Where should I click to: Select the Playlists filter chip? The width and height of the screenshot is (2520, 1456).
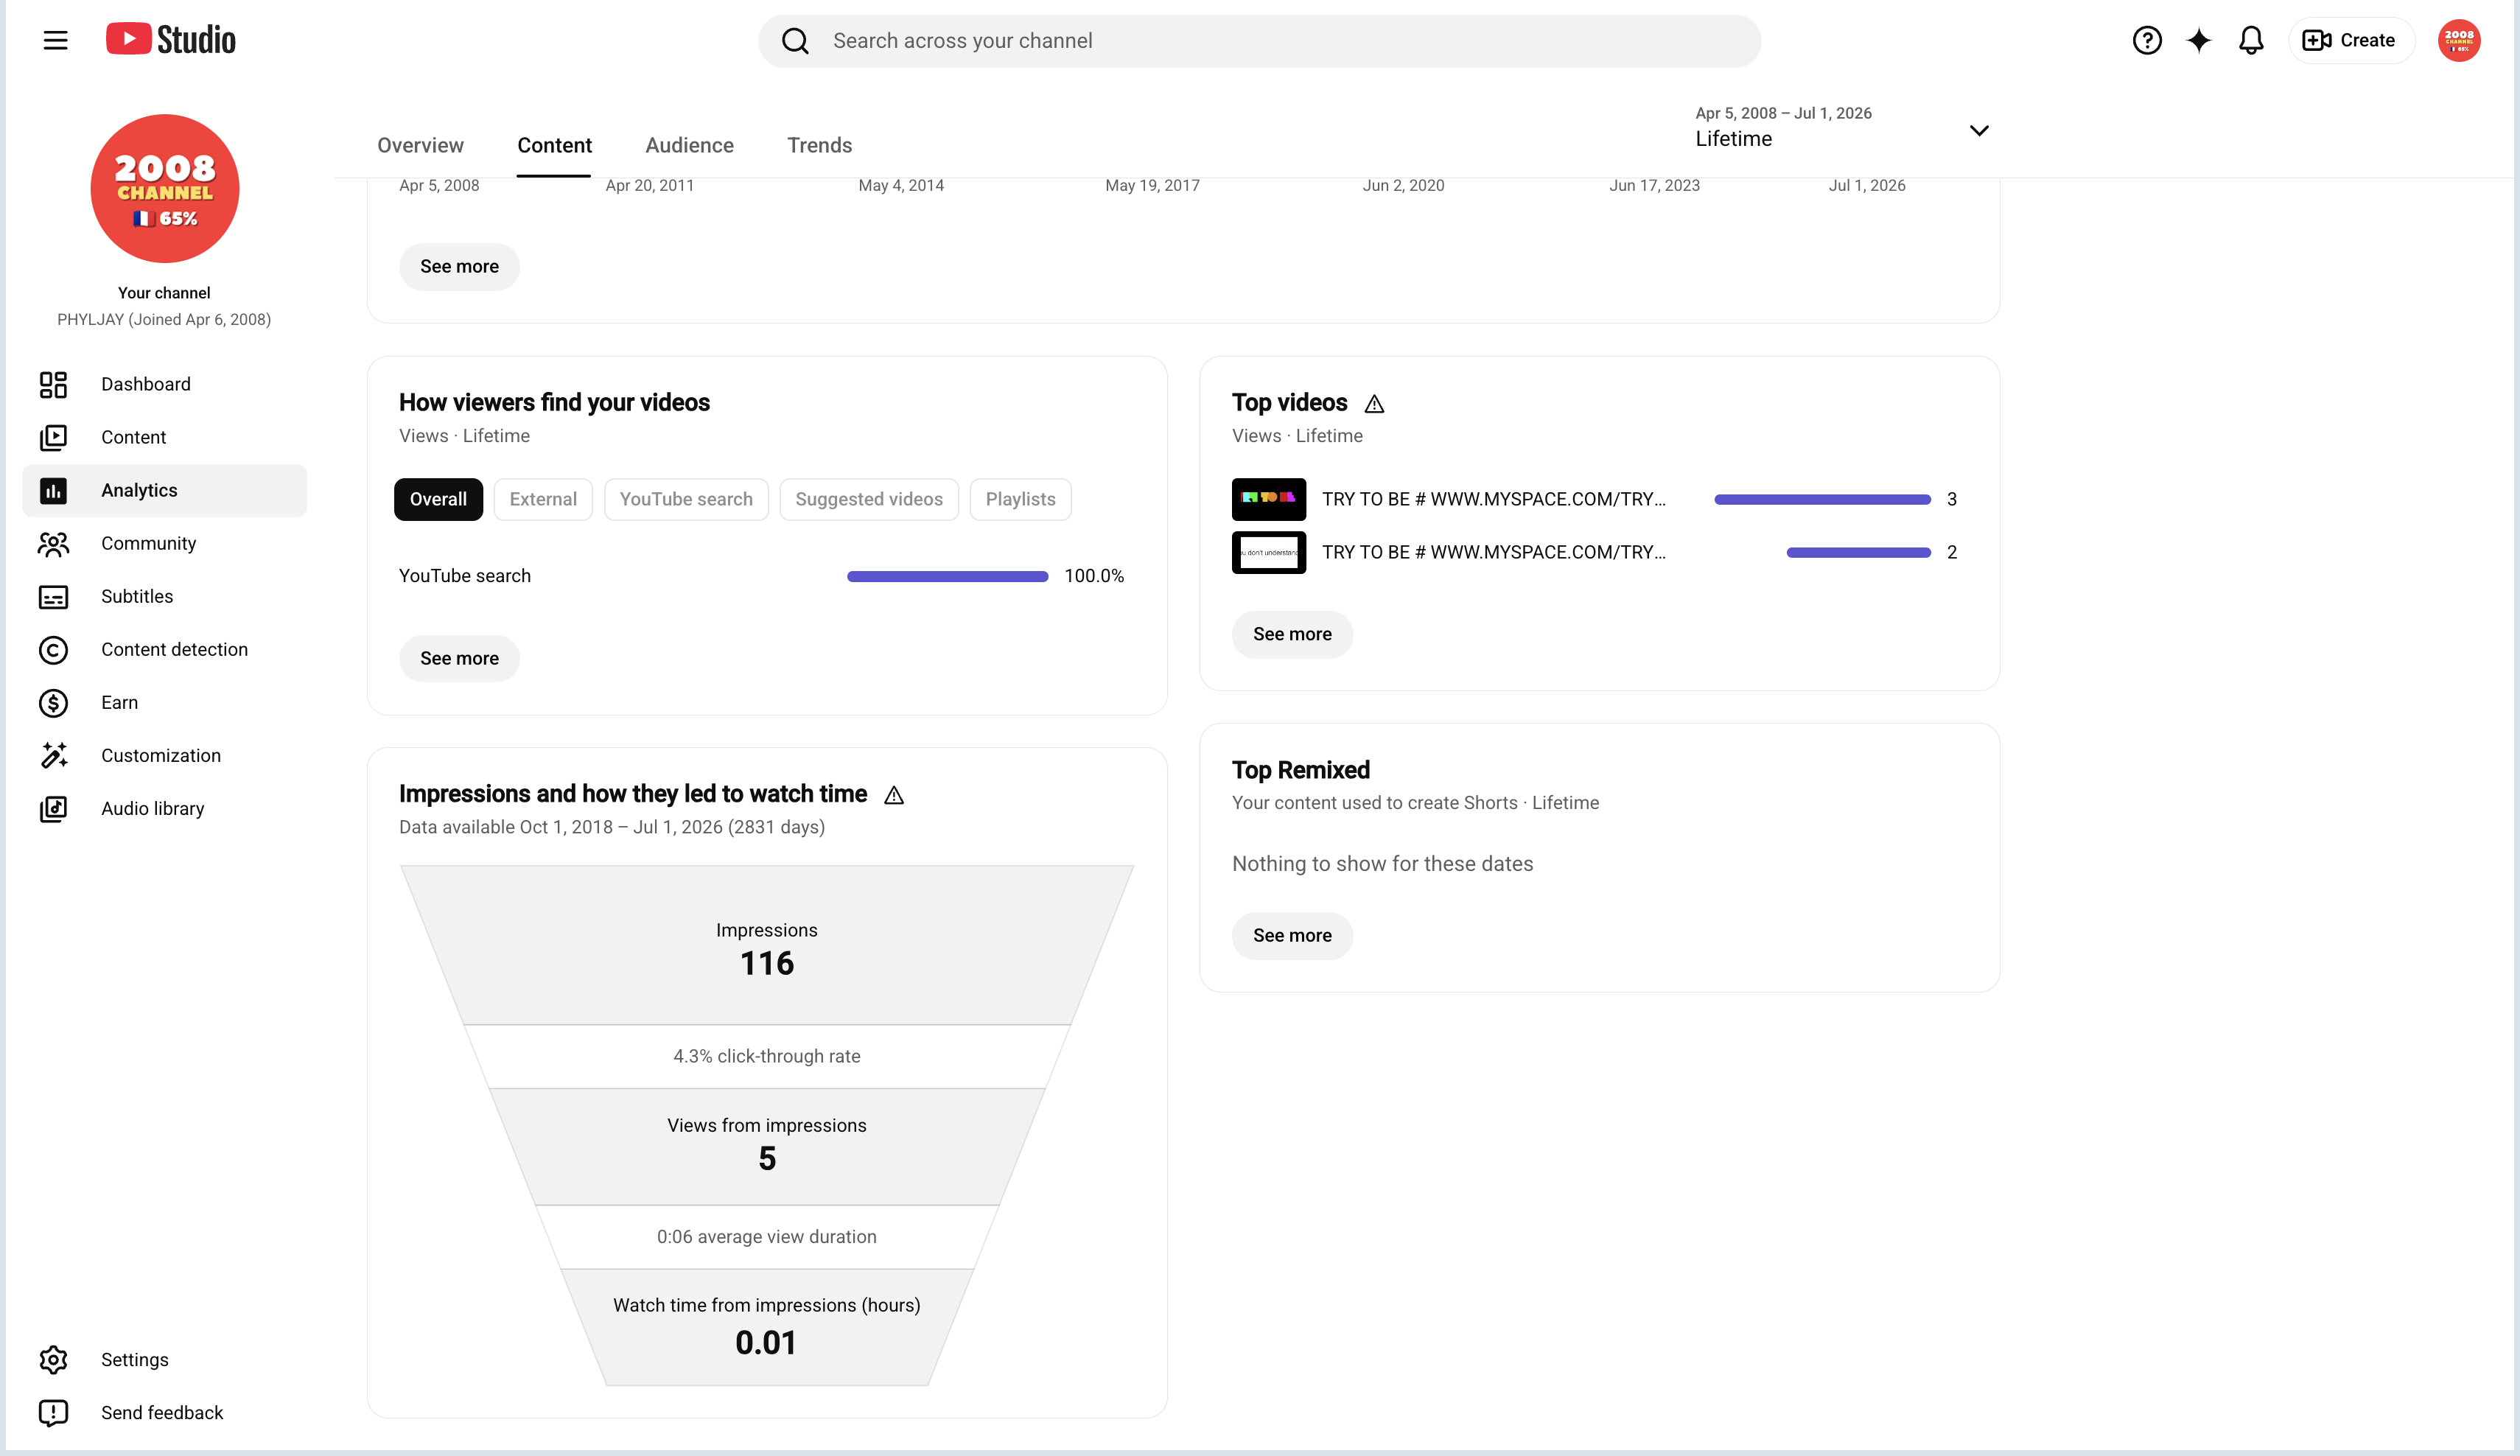pos(1020,499)
